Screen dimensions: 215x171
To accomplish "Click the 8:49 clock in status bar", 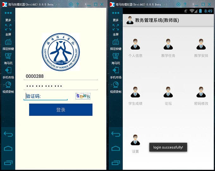I will pos(208,11).
